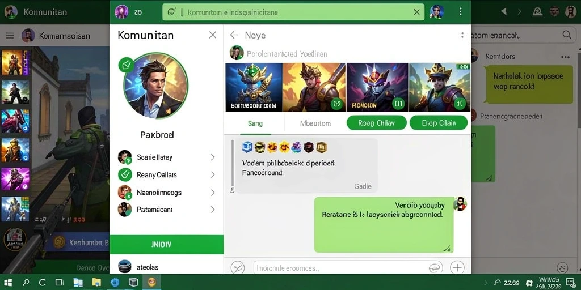
Task: Click the search magnifier in right panel
Action: (567, 35)
